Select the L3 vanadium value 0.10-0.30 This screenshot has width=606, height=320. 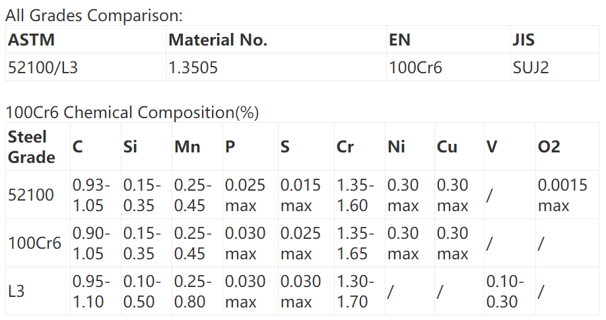click(505, 291)
